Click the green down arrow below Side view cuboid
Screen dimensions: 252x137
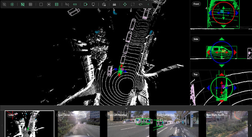(x=222, y=66)
